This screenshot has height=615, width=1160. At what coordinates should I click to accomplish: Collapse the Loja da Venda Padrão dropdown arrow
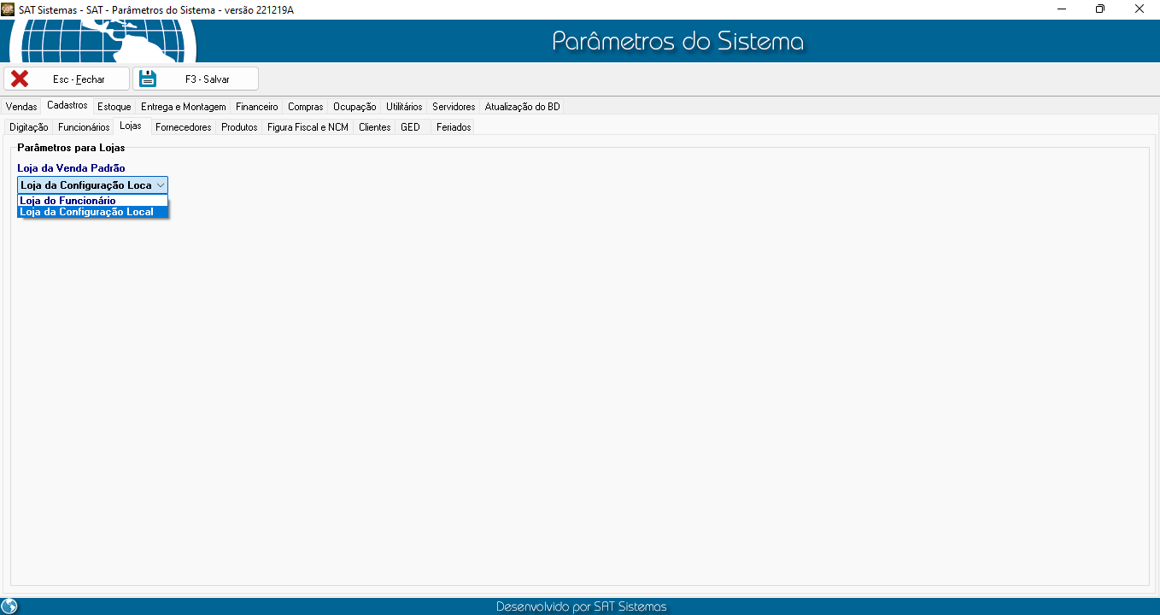(161, 185)
